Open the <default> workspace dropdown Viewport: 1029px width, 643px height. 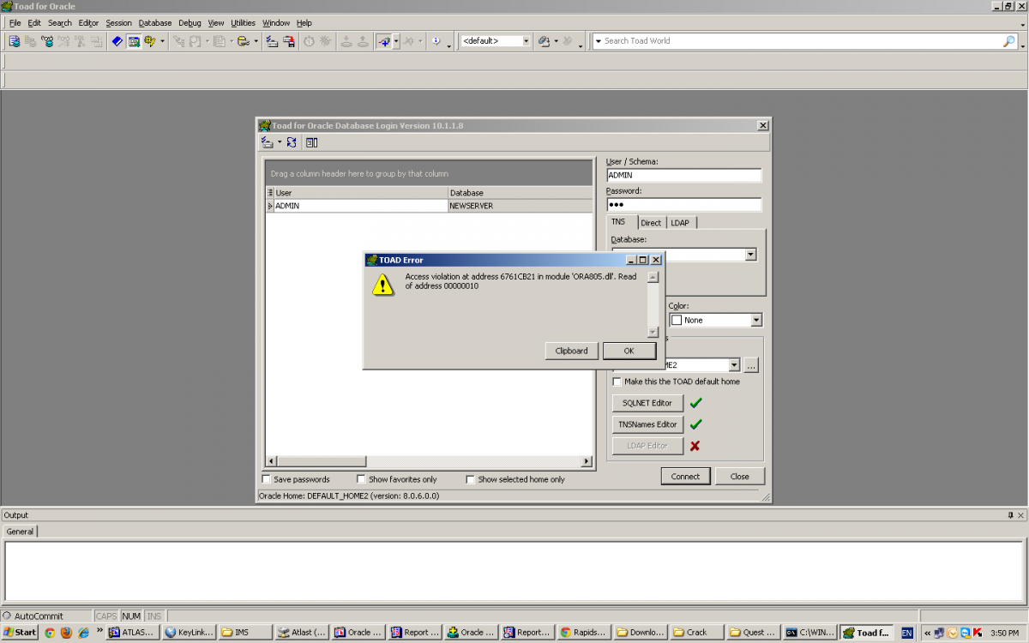coord(525,41)
